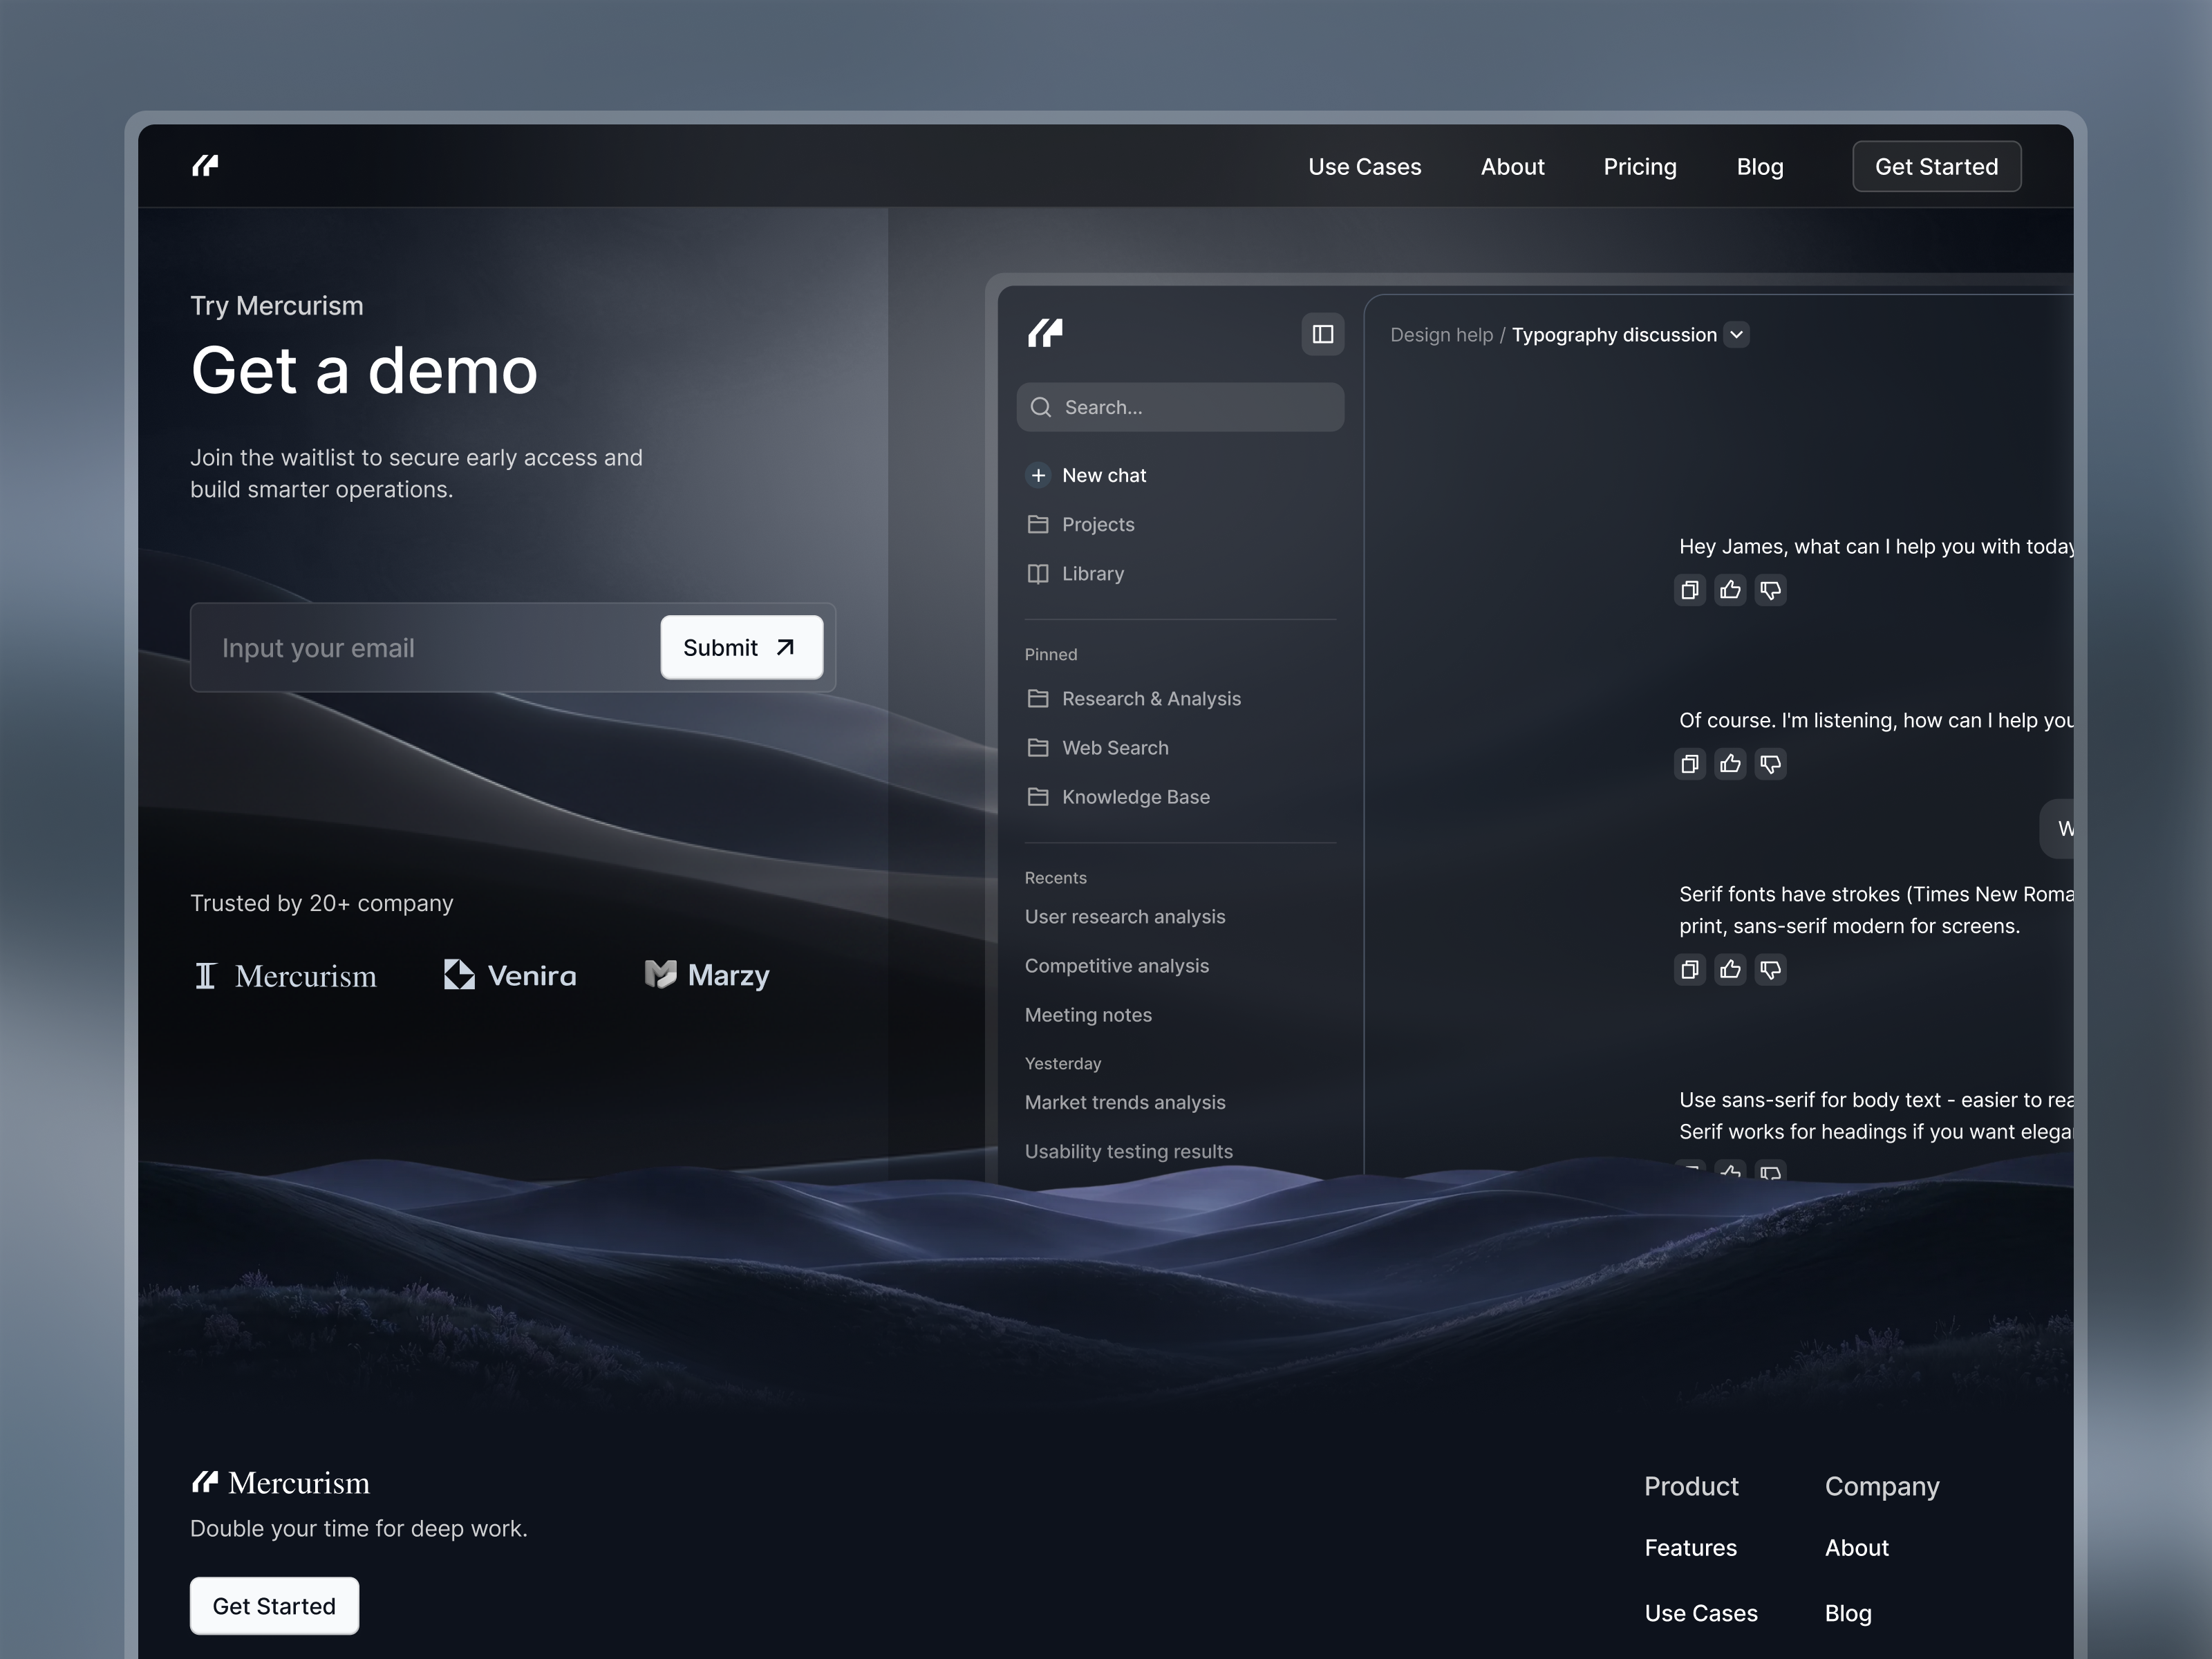The height and width of the screenshot is (1659, 2212).
Task: Click the Mercurism logo in the top navbar
Action: tap(205, 166)
